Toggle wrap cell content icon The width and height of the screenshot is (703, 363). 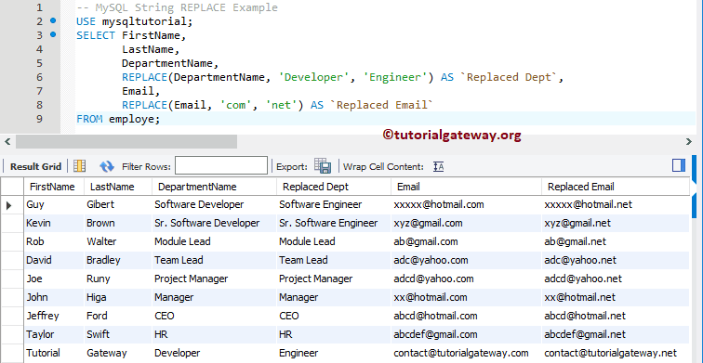pyautogui.click(x=439, y=166)
